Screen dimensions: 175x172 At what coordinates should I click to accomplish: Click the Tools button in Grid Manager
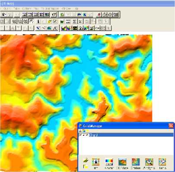[x=162, y=164]
